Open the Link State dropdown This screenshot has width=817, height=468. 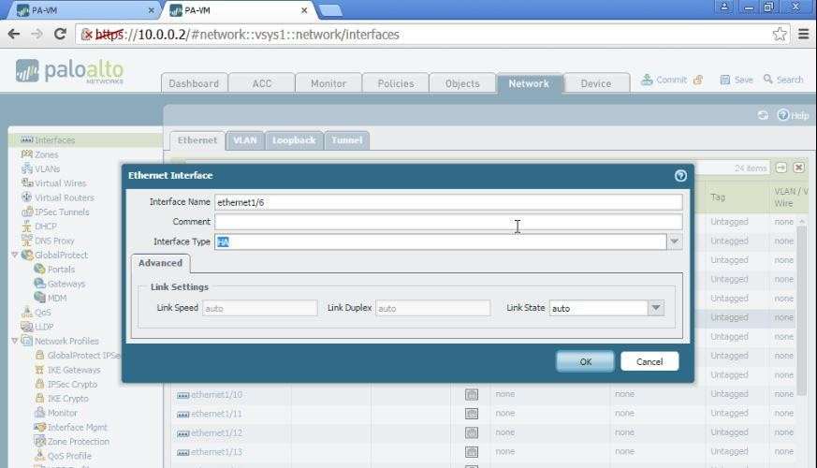[656, 308]
